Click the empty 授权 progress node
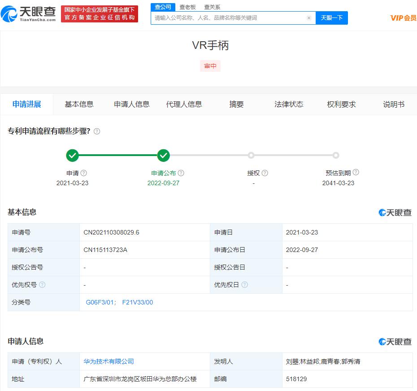417x391 pixels. (251, 155)
